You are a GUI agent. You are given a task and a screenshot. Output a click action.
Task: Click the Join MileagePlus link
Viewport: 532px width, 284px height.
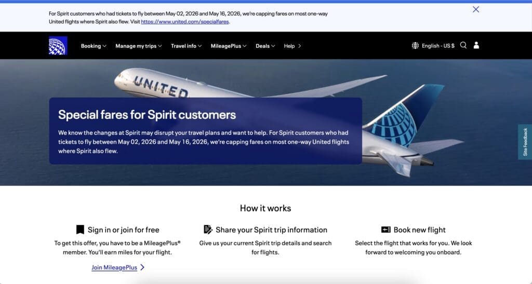114,267
